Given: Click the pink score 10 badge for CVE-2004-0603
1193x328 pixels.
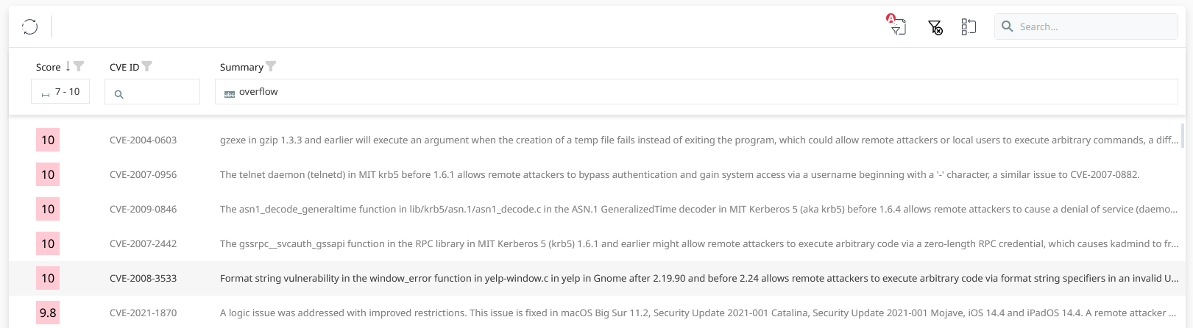Looking at the screenshot, I should click(x=48, y=140).
